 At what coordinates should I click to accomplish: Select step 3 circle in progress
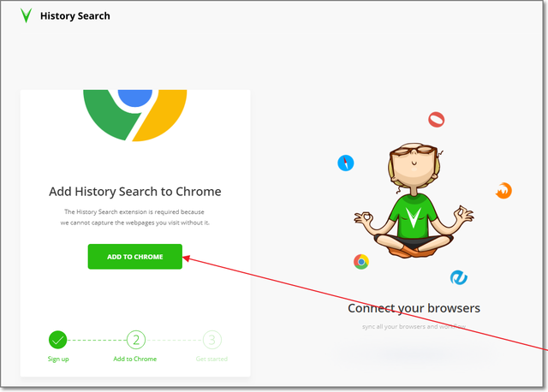pos(211,340)
